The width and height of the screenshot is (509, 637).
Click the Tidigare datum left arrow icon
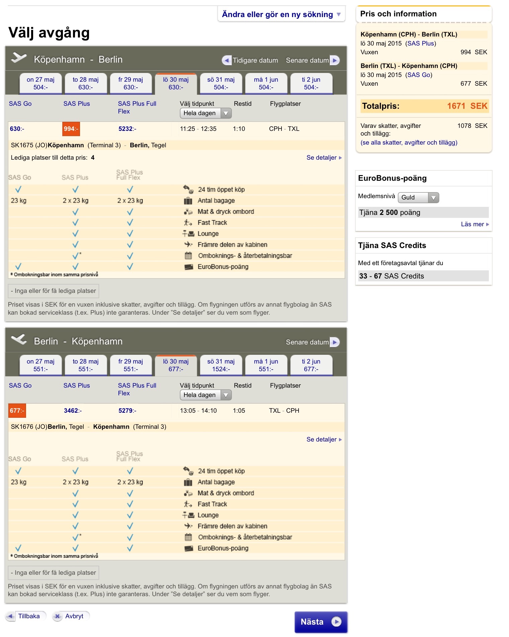click(227, 60)
